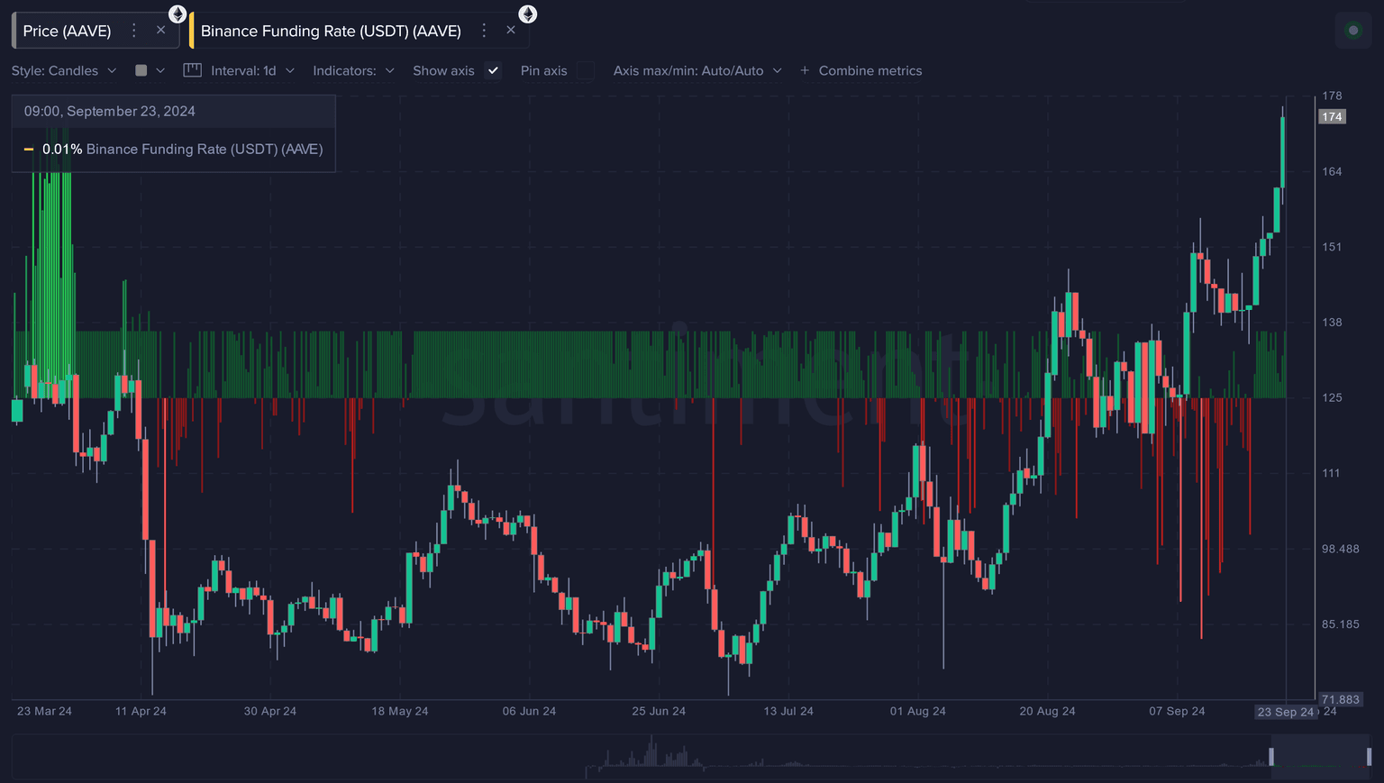Enable the Pin axis checkbox

(586, 70)
